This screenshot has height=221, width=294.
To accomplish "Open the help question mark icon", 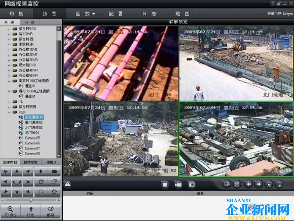I will pos(273,4).
